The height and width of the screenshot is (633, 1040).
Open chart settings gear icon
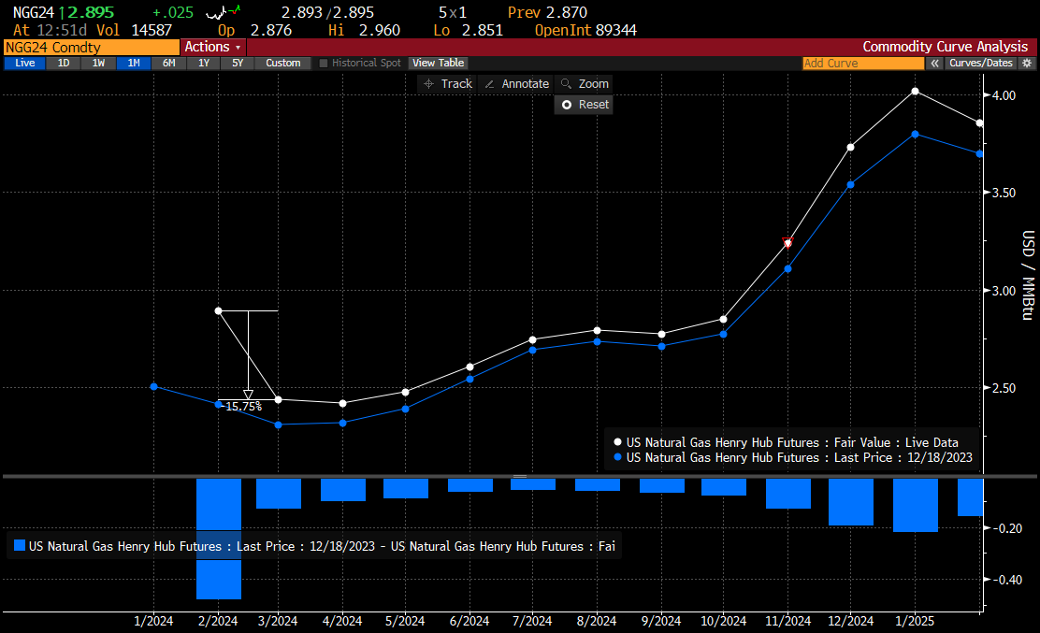1027,64
